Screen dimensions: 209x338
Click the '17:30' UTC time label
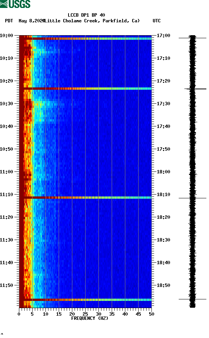click(164, 103)
